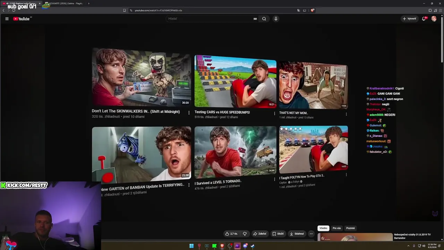Open the LEVEL 5 TORNADO video thumbnail

point(235,152)
